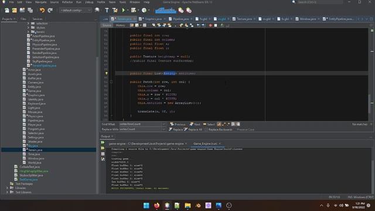Screen dimensions: 375x211
Task: Click the globe icon beside config dropdown
Action: click(x=97, y=11)
